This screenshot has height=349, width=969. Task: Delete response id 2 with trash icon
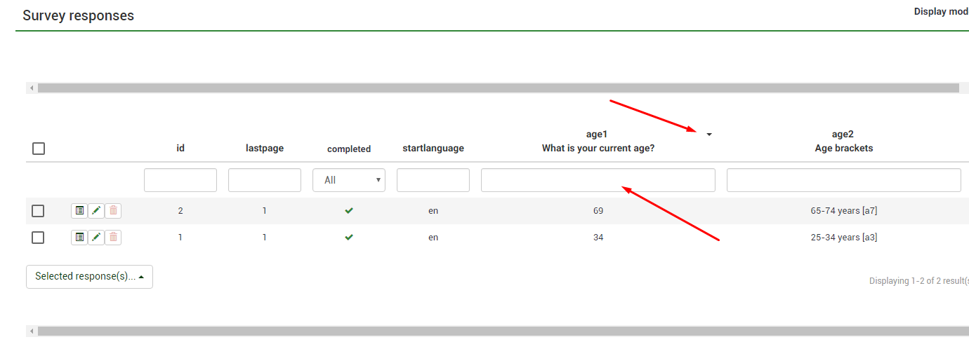[113, 210]
